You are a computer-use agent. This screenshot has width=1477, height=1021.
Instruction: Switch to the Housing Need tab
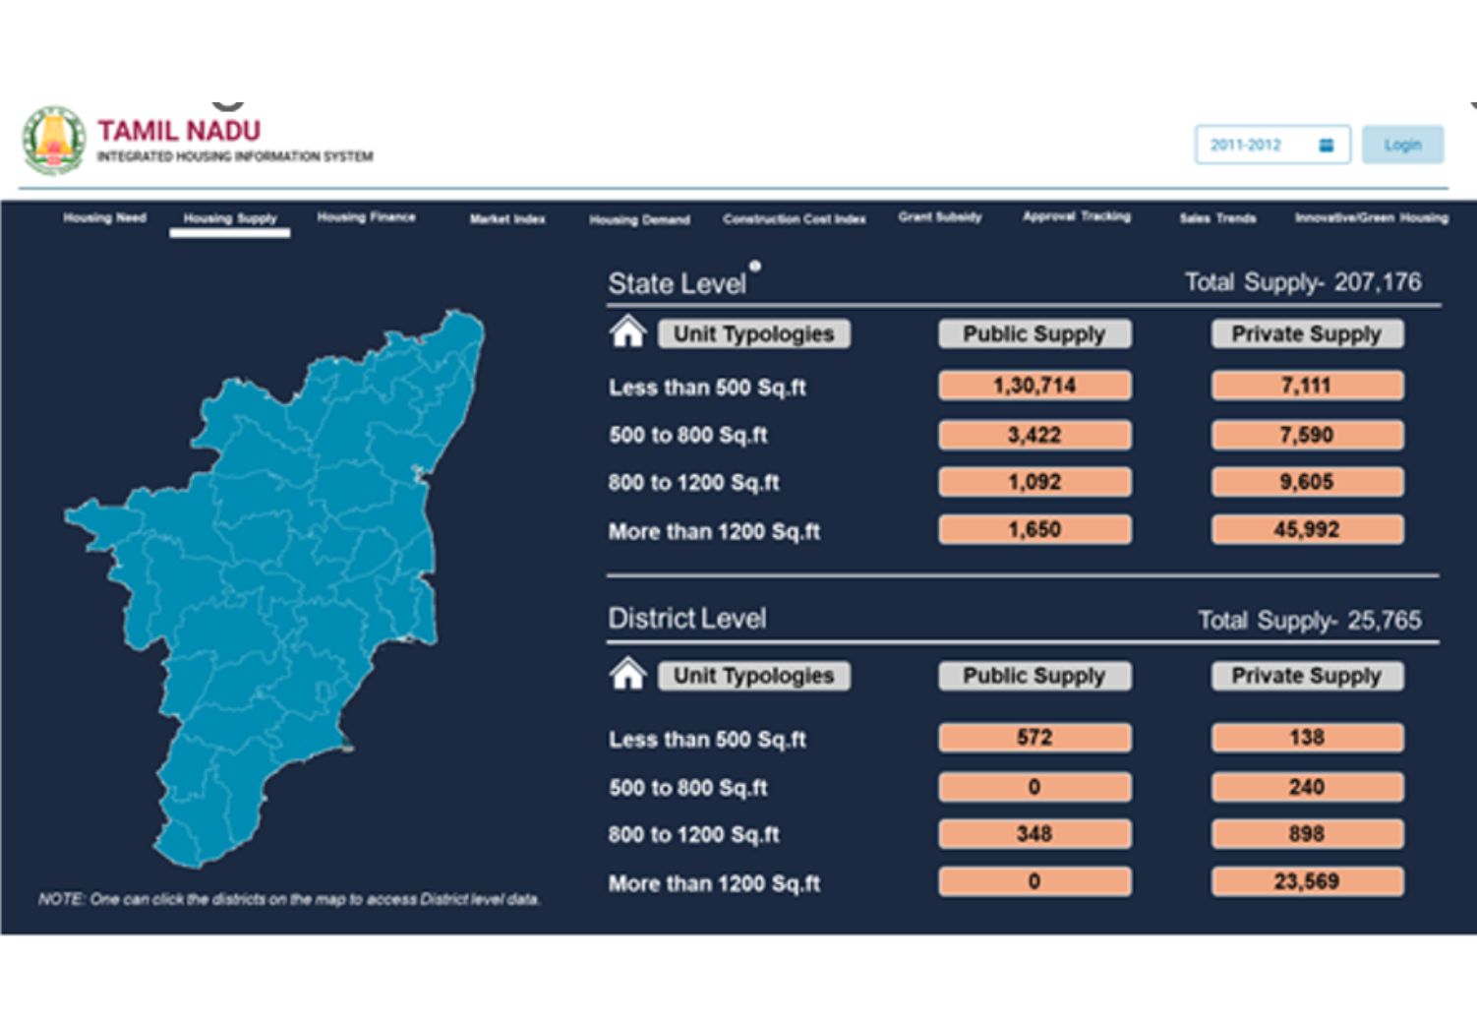[x=104, y=217]
